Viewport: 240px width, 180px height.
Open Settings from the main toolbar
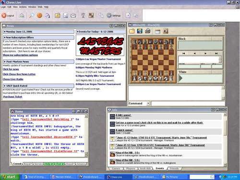[x=114, y=15]
